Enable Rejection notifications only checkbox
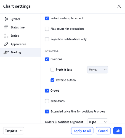 point(47,39)
